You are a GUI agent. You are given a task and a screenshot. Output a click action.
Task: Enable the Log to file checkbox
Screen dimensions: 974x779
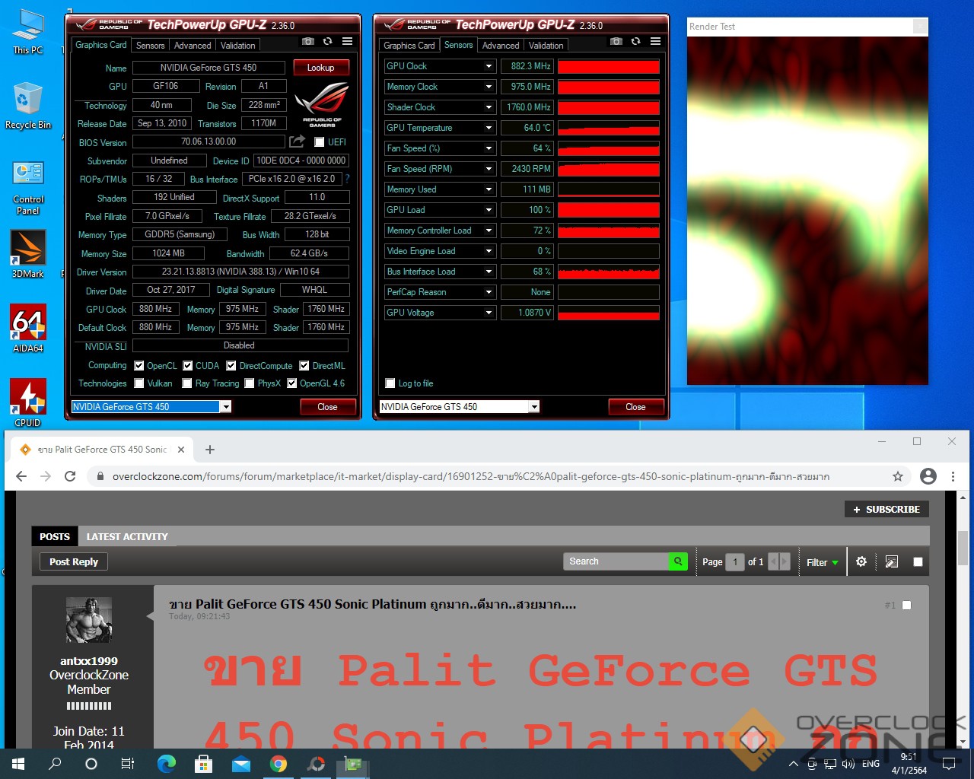[x=390, y=383]
